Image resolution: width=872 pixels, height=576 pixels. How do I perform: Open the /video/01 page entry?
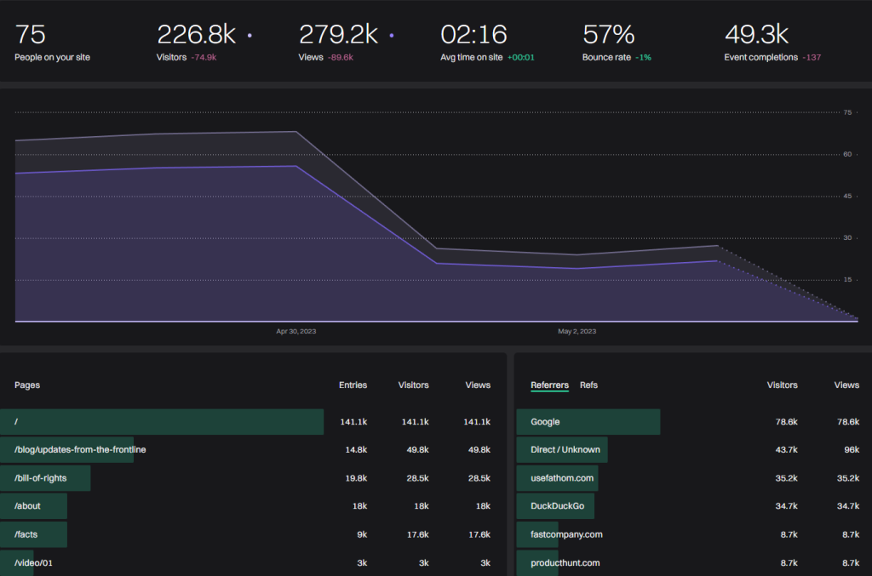coord(33,562)
